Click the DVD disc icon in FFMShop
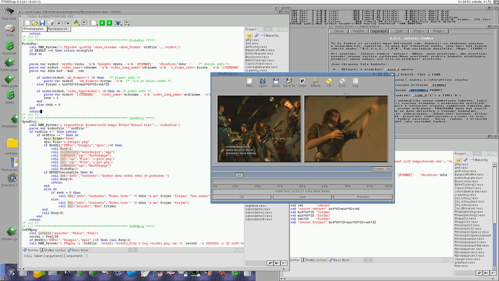 click(x=342, y=82)
